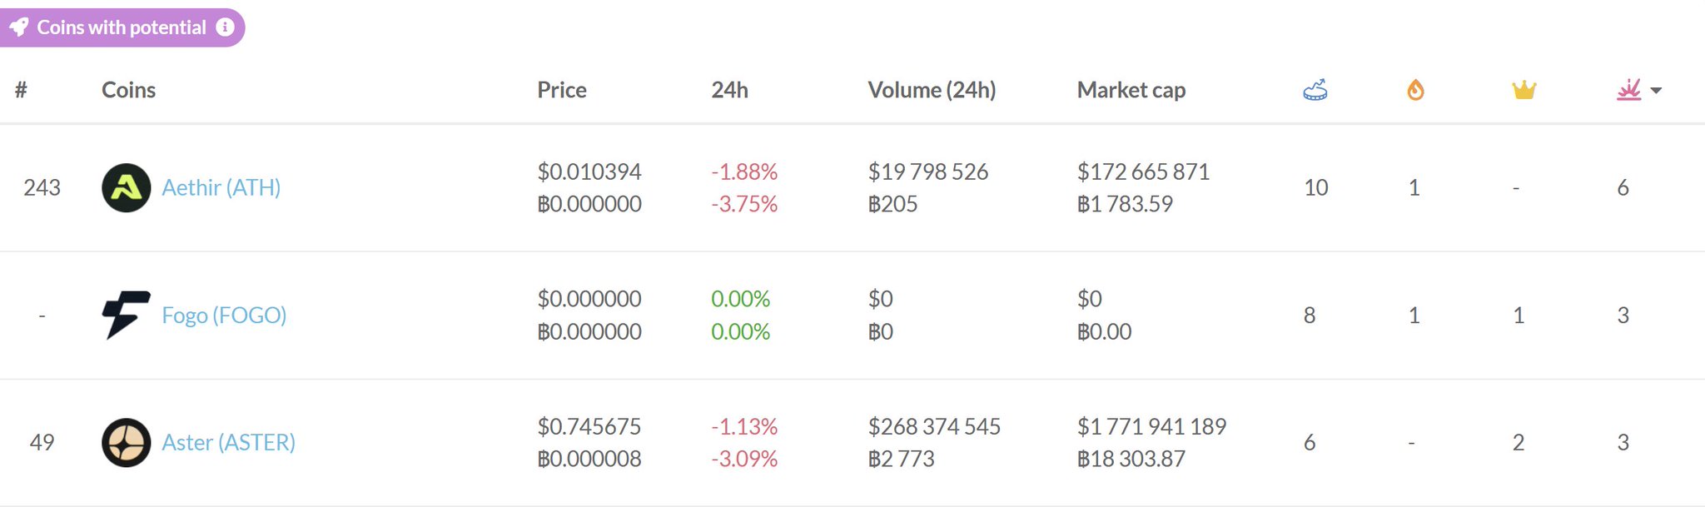Sort by the Market cap header
Image resolution: width=1705 pixels, height=507 pixels.
coord(1131,90)
